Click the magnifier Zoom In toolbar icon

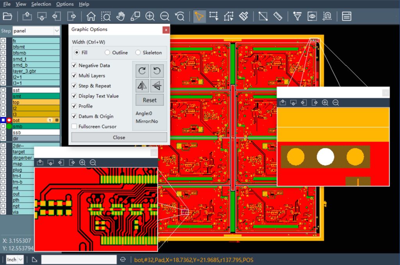coord(150,16)
